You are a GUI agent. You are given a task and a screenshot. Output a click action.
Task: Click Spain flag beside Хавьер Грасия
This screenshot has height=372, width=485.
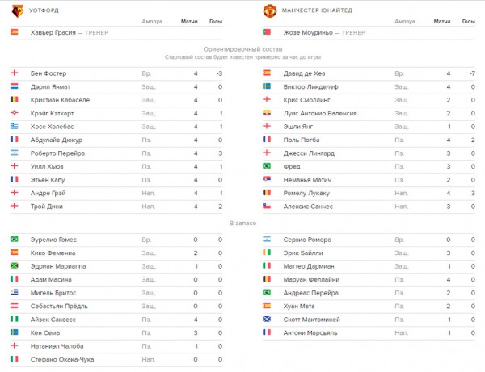click(15, 31)
